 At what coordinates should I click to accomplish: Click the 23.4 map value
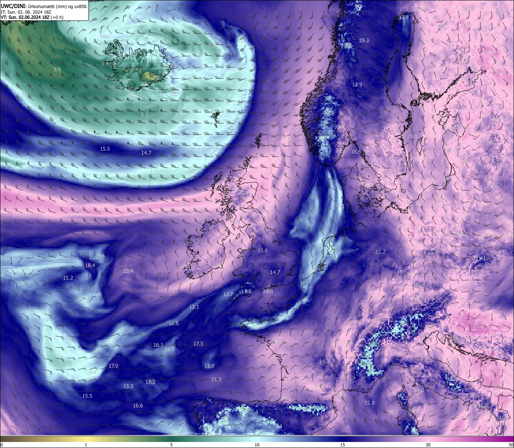[x=128, y=271]
